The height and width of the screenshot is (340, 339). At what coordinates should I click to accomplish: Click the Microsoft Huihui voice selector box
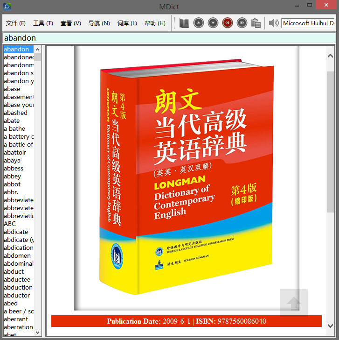pos(308,23)
